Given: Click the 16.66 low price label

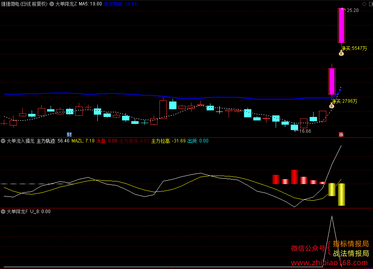Looking at the screenshot, I should [305, 131].
